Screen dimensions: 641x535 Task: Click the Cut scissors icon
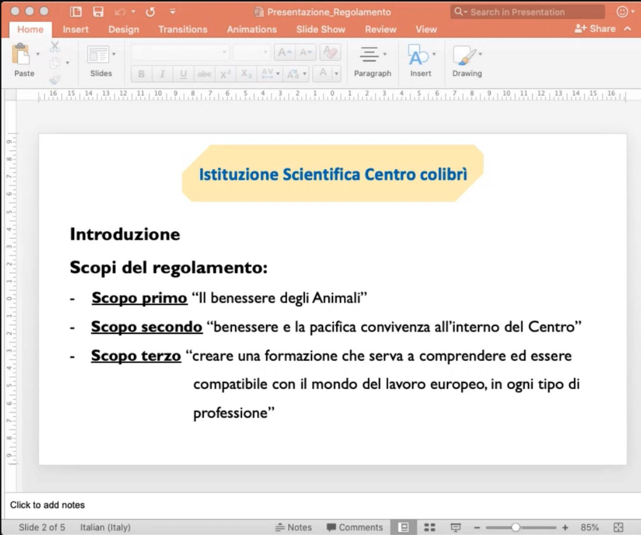[x=55, y=47]
